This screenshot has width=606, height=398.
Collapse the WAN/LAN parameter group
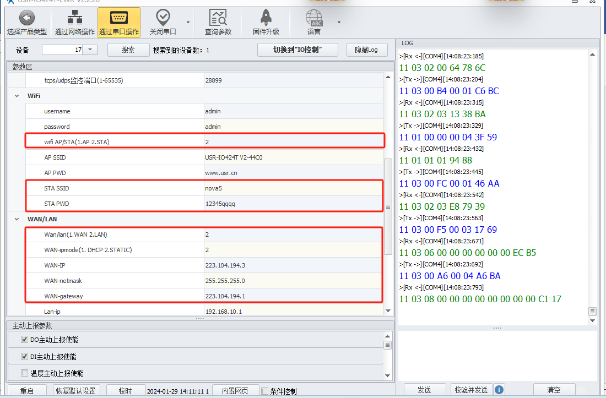click(x=17, y=219)
